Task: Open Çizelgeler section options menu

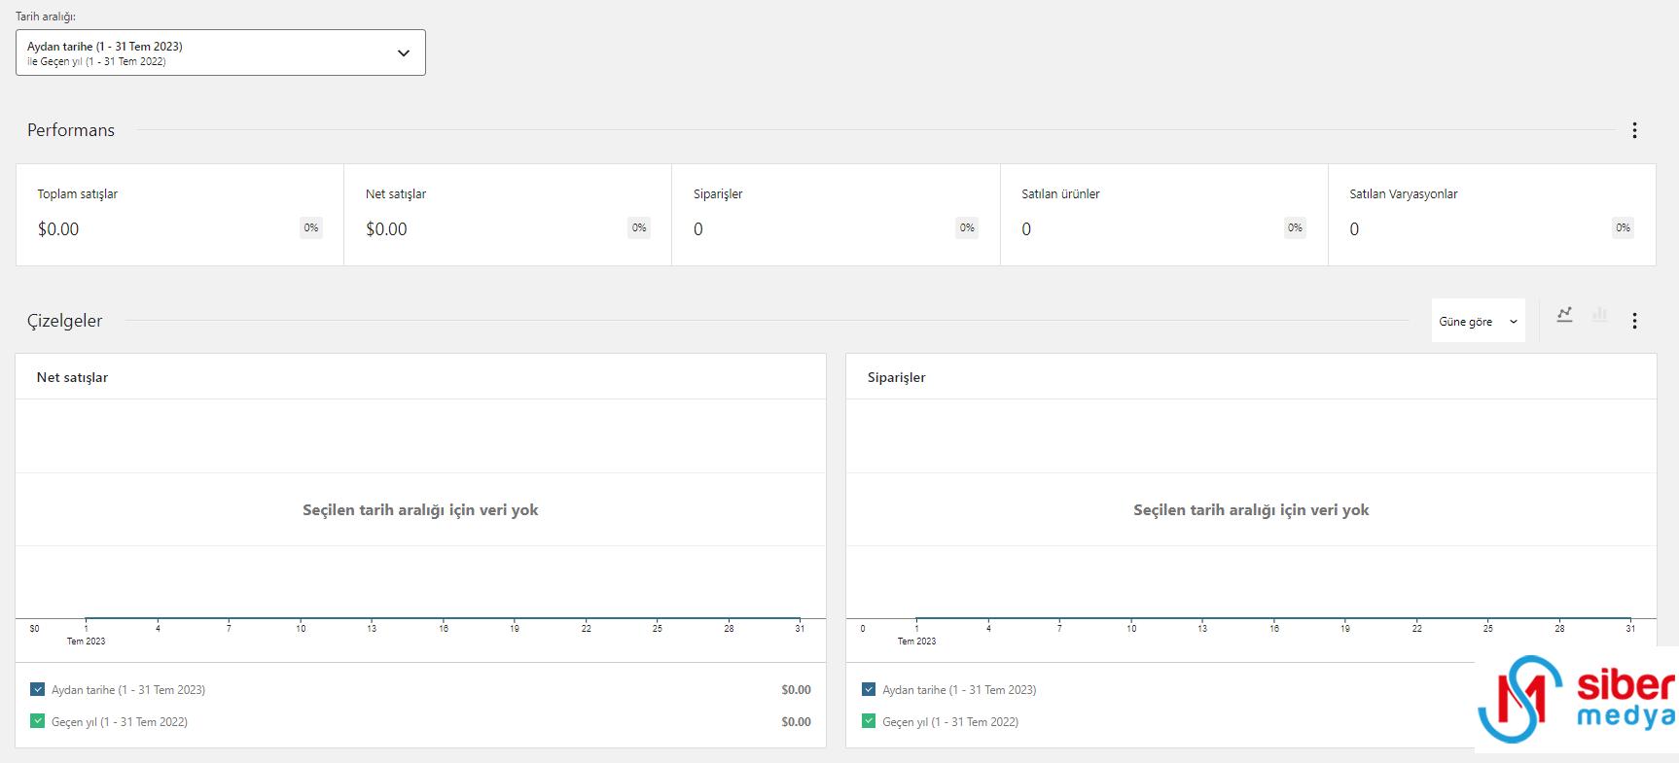Action: (1634, 321)
